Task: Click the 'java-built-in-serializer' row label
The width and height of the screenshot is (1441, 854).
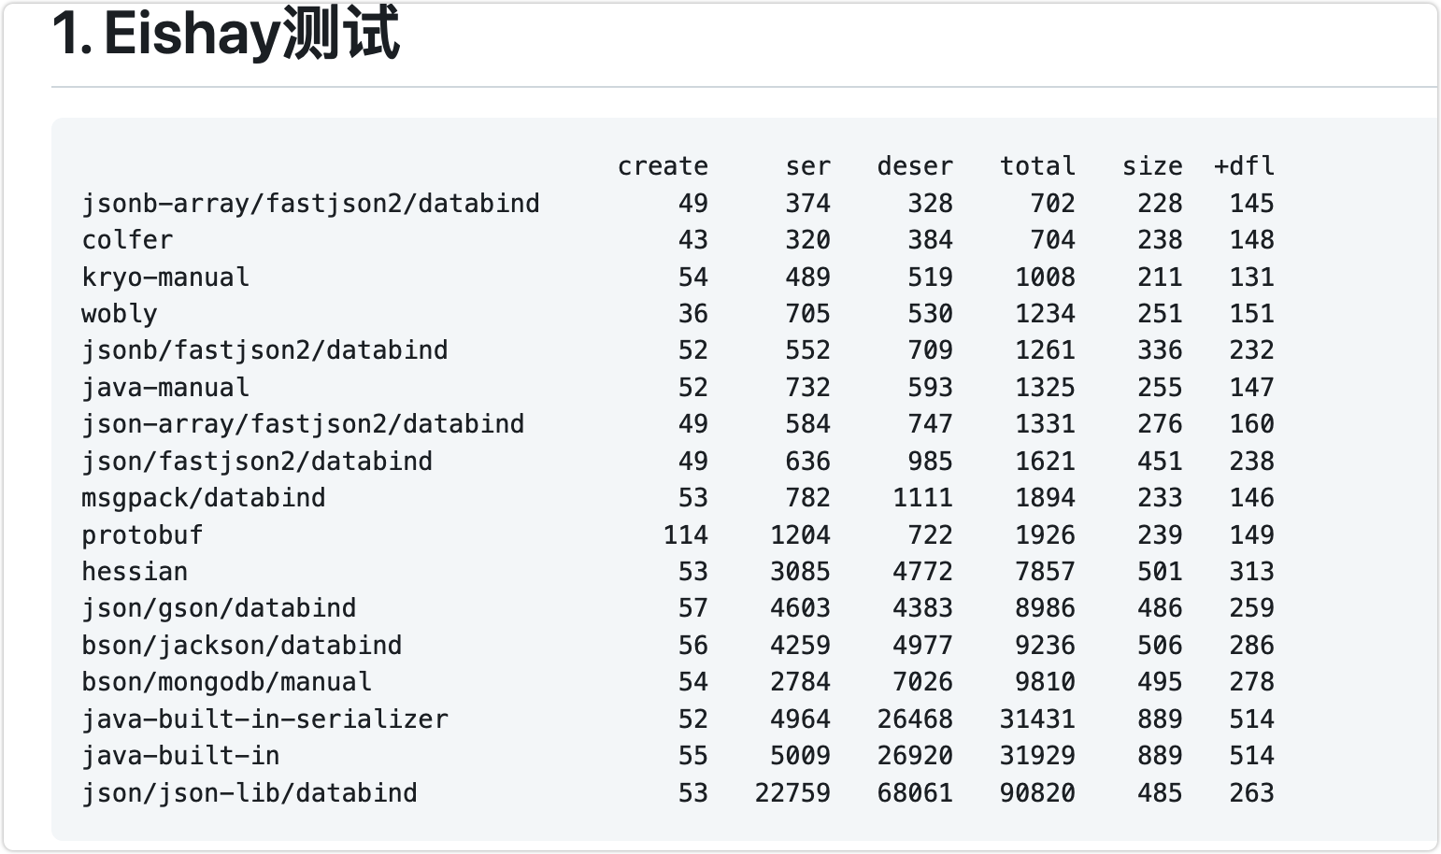Action: click(x=264, y=719)
